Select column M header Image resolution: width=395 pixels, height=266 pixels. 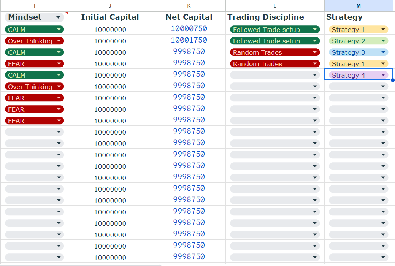359,6
